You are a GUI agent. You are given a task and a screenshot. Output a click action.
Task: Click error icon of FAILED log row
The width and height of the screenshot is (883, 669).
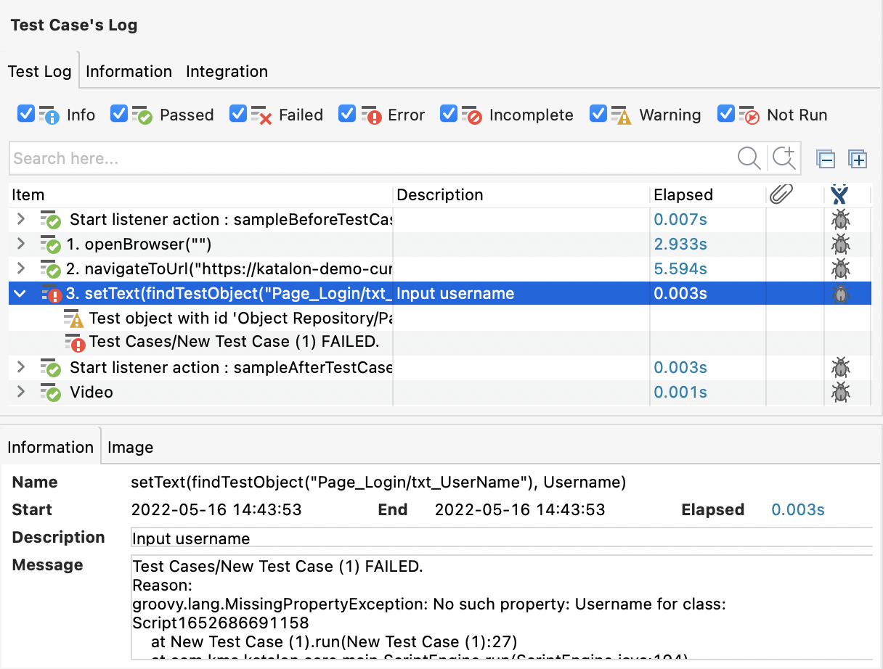pos(74,343)
